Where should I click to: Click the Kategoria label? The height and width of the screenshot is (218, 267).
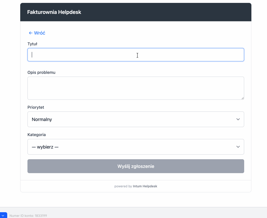[x=36, y=135]
